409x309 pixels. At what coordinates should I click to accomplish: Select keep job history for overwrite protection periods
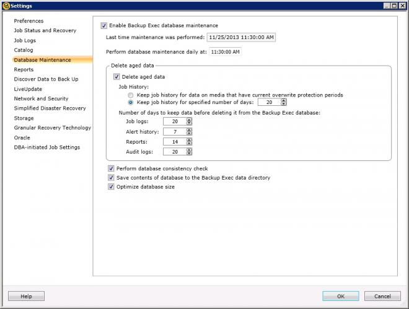[x=130, y=95]
